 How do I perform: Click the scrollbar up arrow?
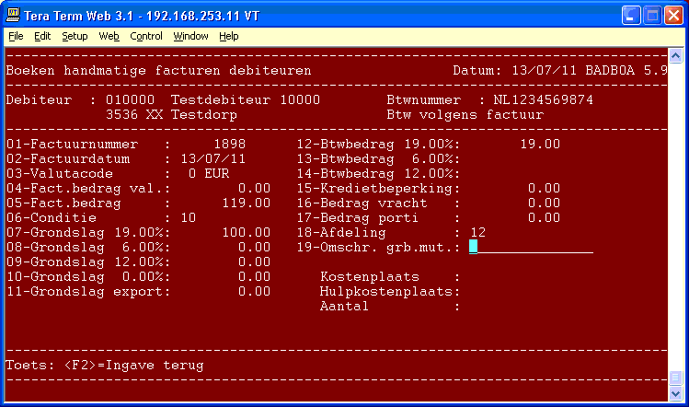point(676,55)
